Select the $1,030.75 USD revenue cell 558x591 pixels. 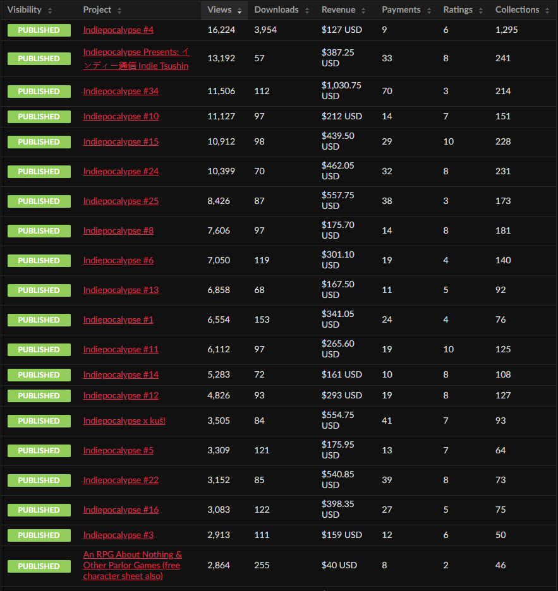coord(341,91)
